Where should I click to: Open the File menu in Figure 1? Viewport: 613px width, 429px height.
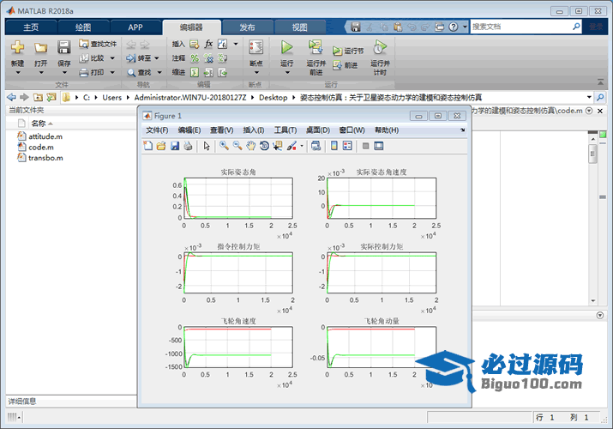tap(157, 130)
